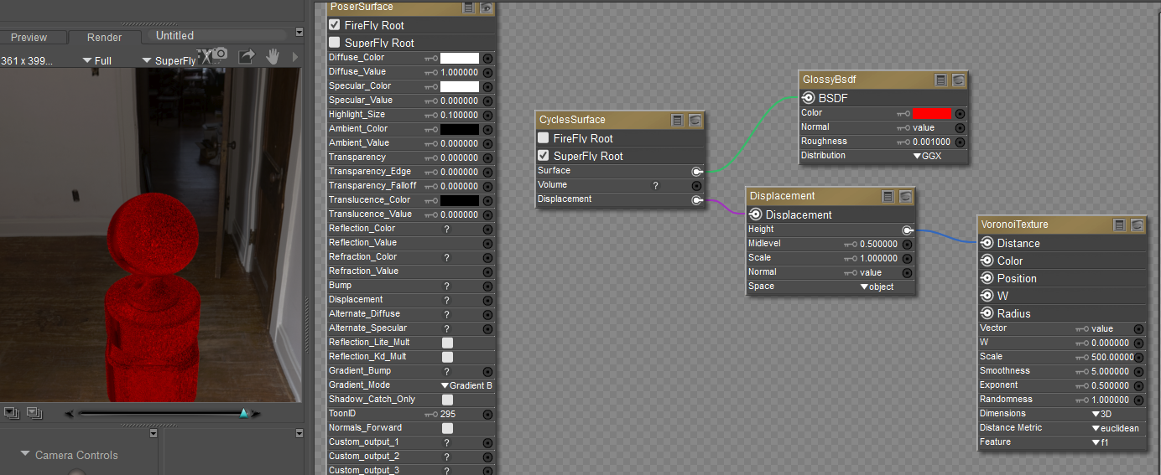1161x475 pixels.
Task: Enable PoserSurface SuperFly Root checkbox
Action: [335, 43]
